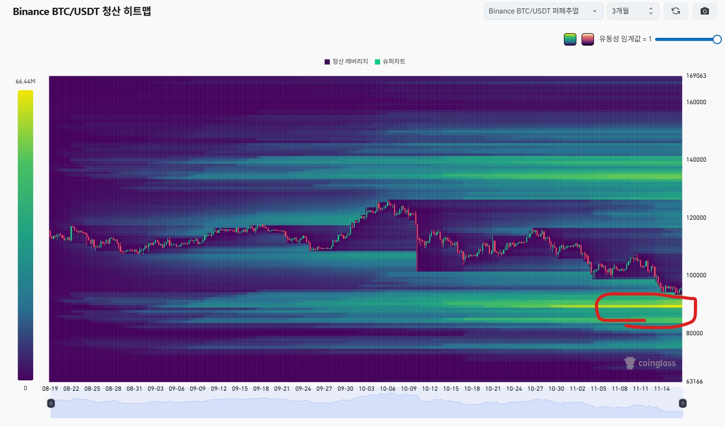Click the date axis label "10-06"
Image resolution: width=725 pixels, height=427 pixels.
click(387, 389)
